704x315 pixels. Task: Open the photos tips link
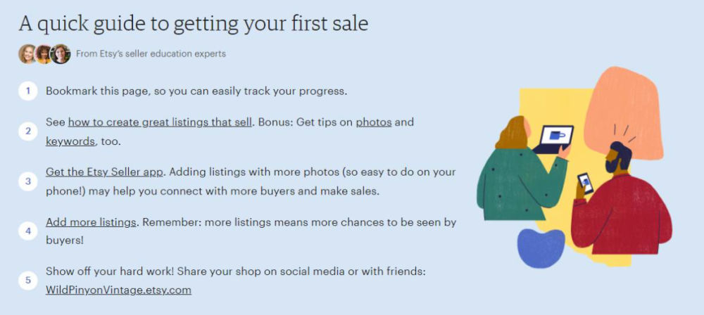[373, 122]
